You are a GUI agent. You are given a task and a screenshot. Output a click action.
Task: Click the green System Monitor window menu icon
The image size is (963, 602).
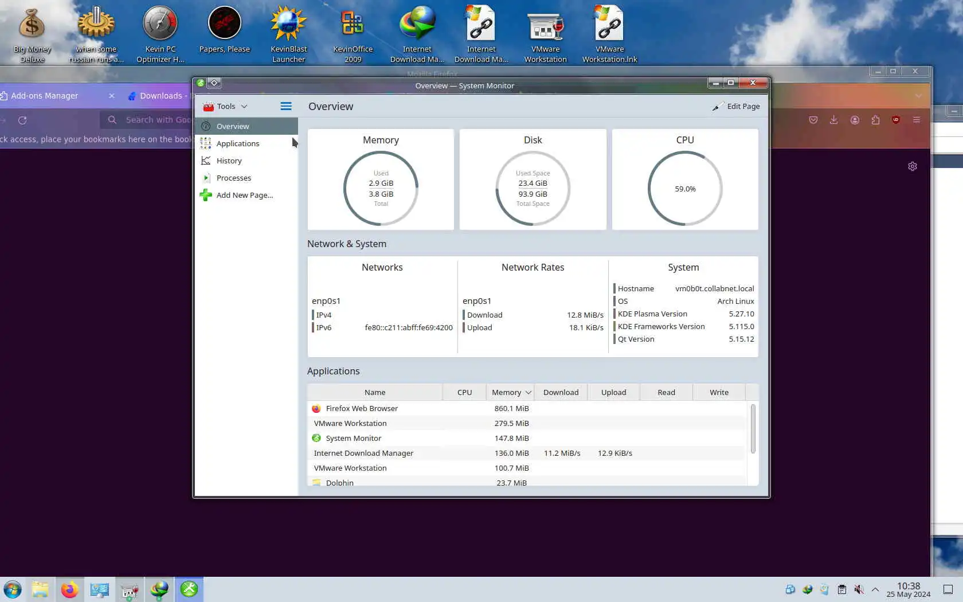[201, 83]
